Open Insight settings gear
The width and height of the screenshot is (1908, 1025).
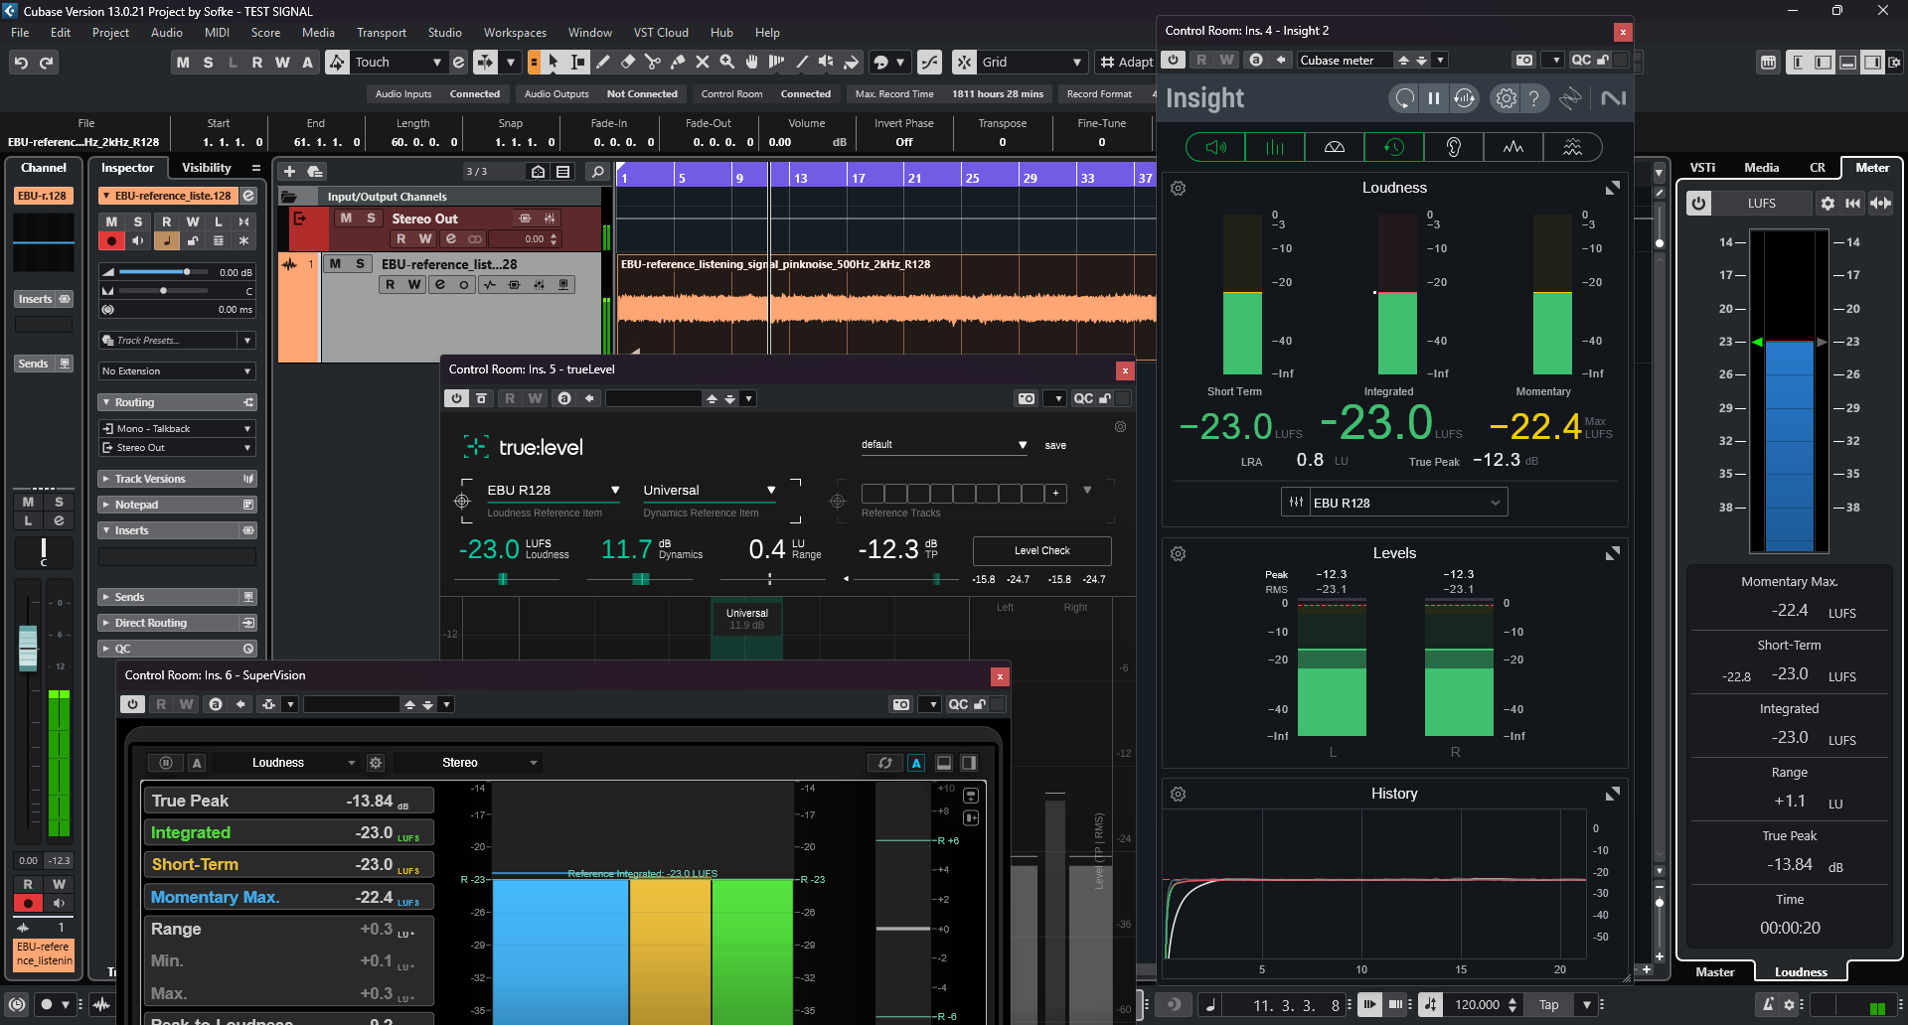tap(1506, 98)
